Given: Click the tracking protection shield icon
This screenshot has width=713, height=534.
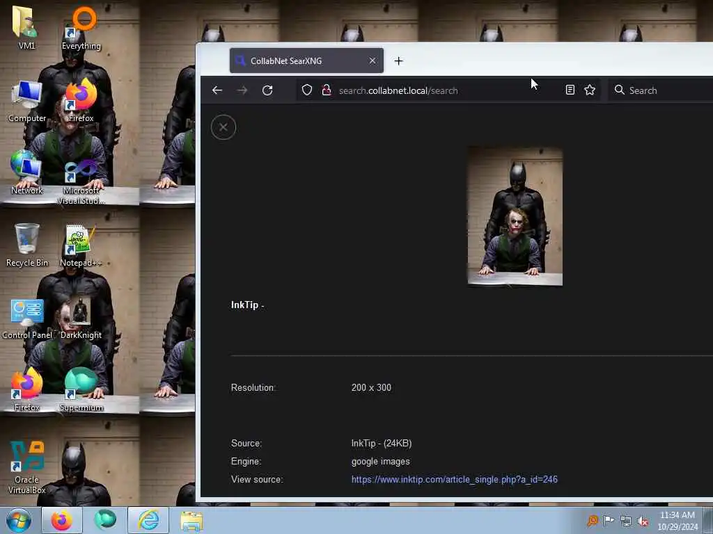Looking at the screenshot, I should point(307,90).
